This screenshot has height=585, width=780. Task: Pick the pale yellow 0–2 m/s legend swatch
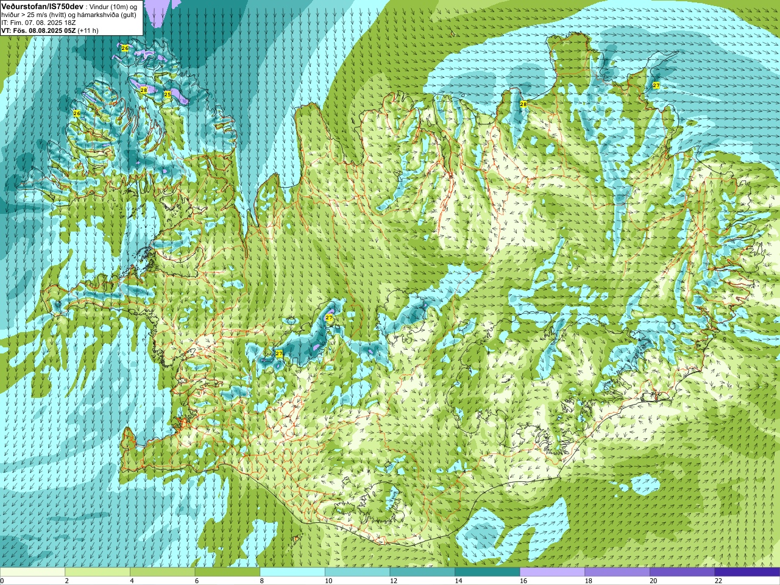point(32,572)
